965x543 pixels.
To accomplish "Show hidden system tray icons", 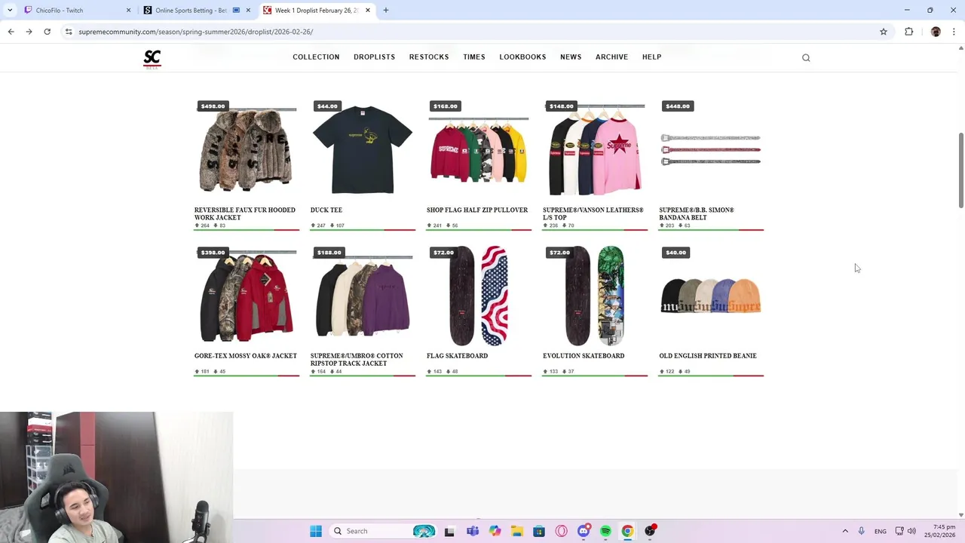I will click(x=845, y=531).
